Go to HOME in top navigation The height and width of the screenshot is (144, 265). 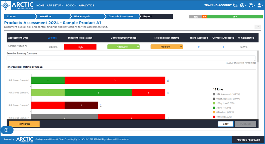coord(40,5)
